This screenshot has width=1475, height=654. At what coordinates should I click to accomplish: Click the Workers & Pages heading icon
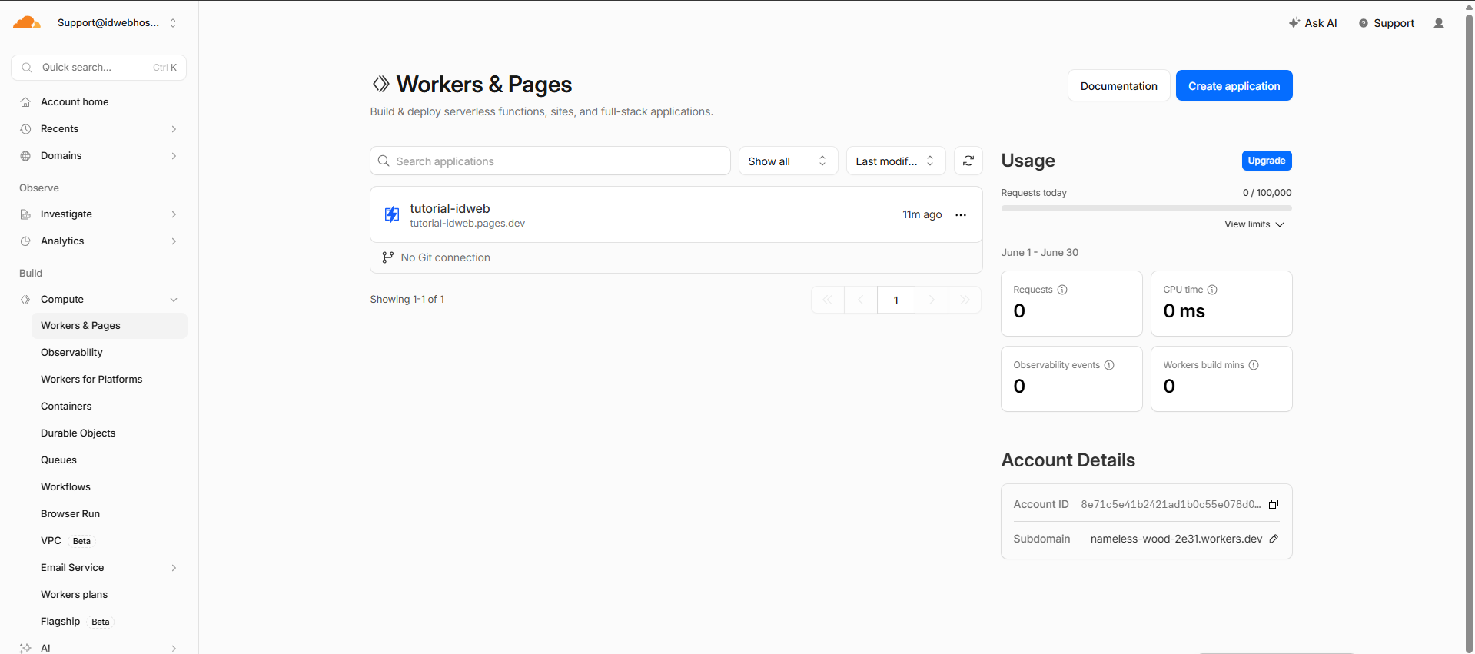click(x=381, y=84)
